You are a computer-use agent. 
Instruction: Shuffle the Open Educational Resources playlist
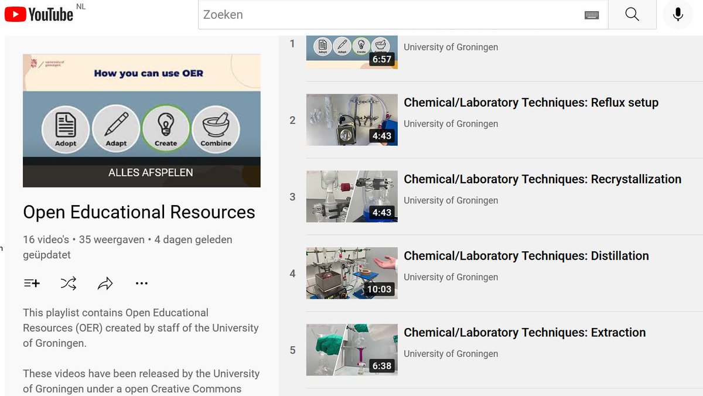click(x=69, y=283)
